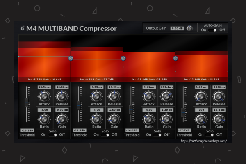Viewport: 246px width, 164px height.
Task: Click the Output Gain knob
Action: (x=189, y=28)
